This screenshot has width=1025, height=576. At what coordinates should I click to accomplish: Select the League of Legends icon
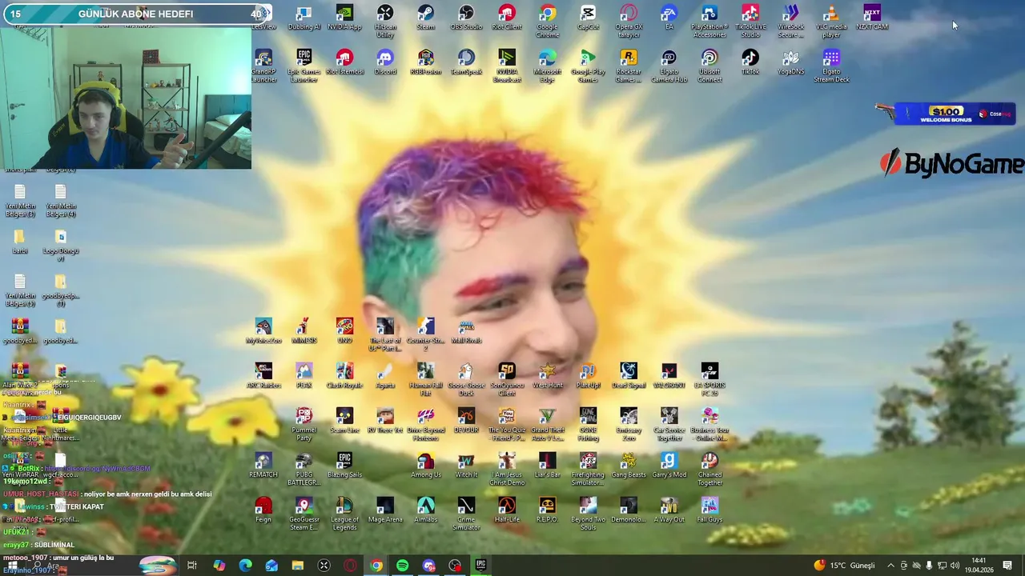click(344, 514)
